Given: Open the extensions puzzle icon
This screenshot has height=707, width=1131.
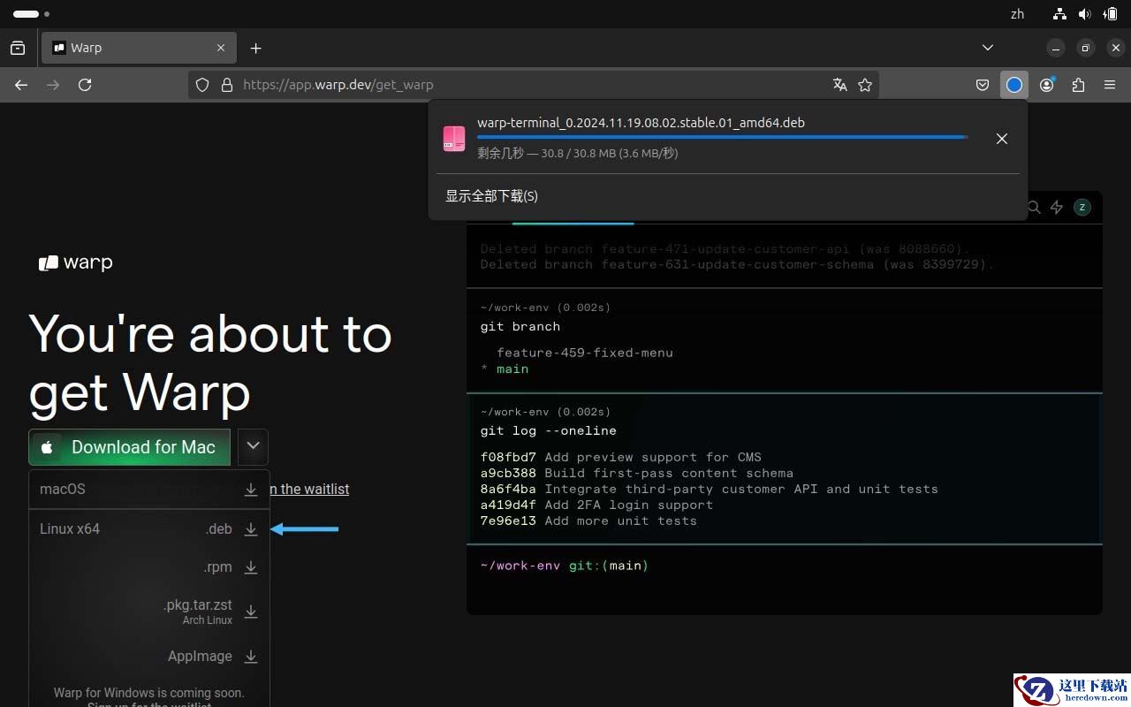Looking at the screenshot, I should [x=1078, y=85].
